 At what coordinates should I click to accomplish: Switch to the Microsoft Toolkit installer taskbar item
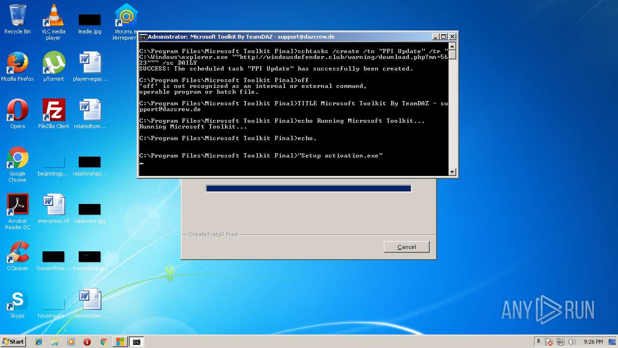tap(120, 342)
